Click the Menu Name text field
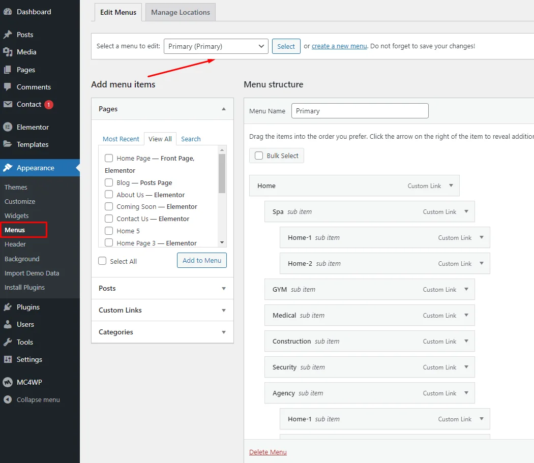 click(x=360, y=111)
